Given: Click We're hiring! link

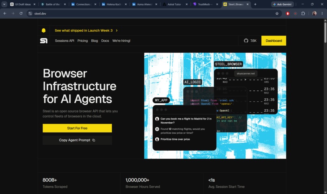Looking at the screenshot, I should (x=121, y=41).
